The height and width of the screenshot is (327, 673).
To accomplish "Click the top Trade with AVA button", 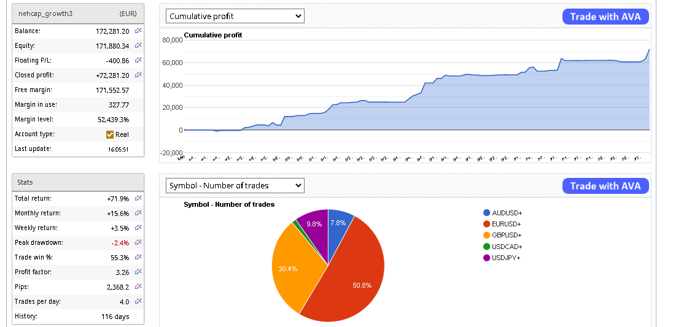I will click(x=605, y=17).
